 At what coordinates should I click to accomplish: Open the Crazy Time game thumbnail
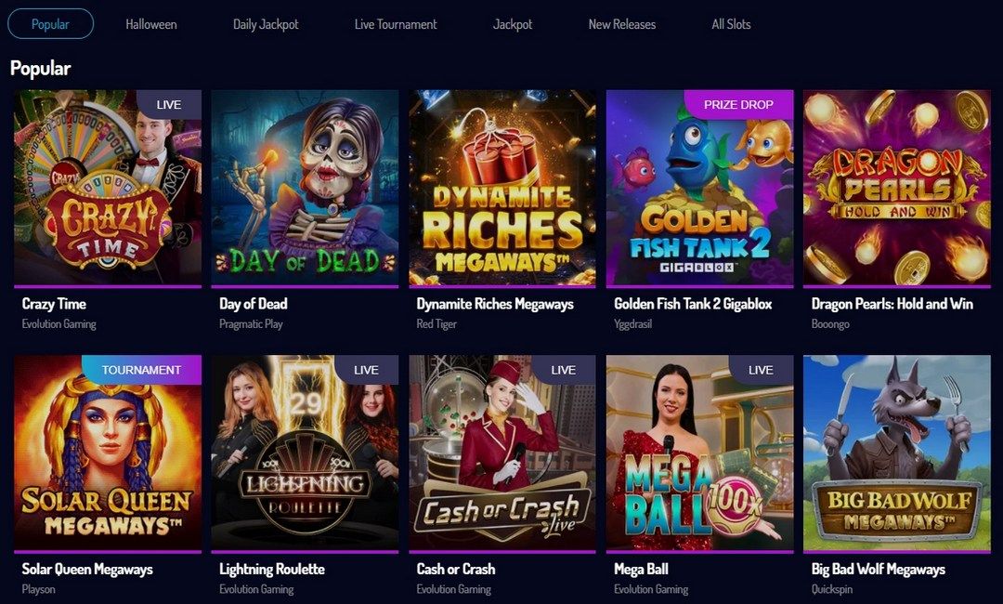108,188
